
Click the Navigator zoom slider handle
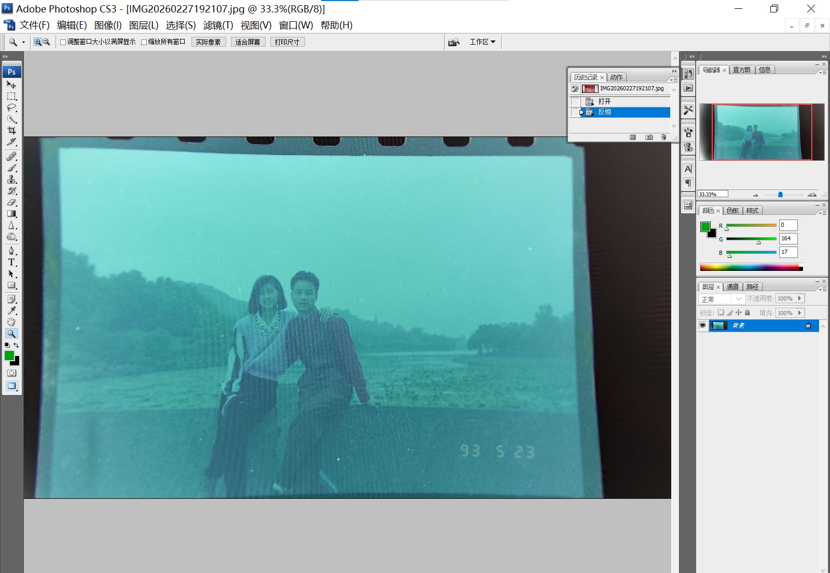781,194
